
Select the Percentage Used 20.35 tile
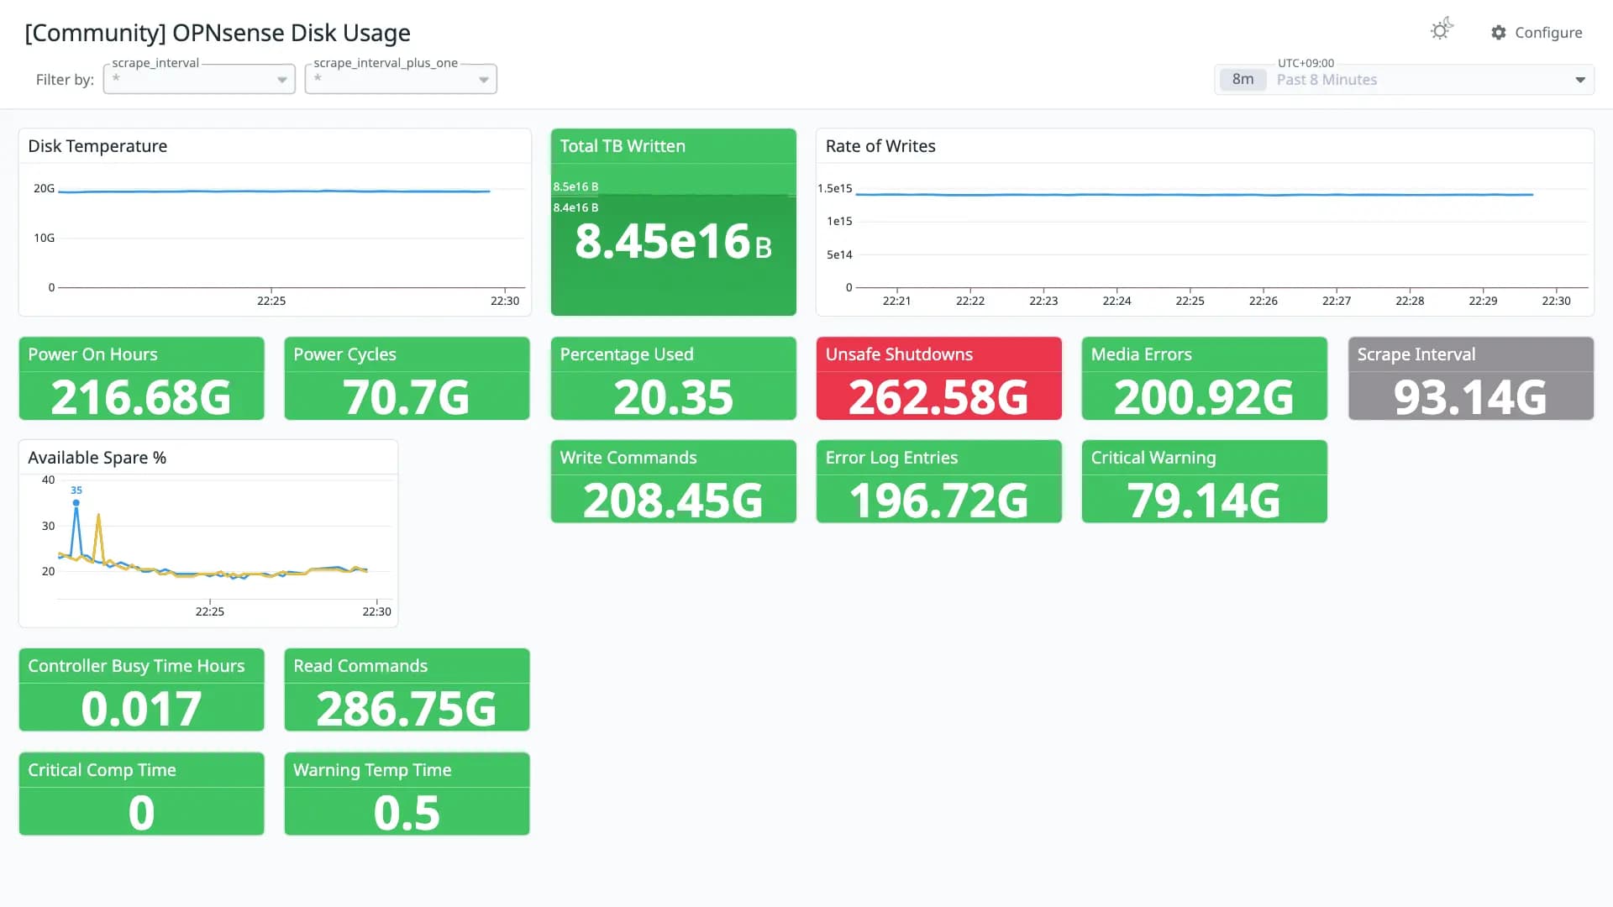(673, 379)
